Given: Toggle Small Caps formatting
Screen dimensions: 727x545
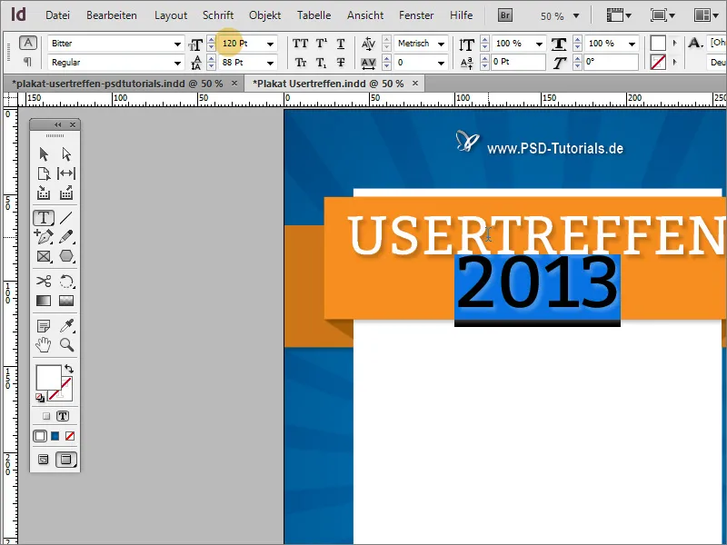Looking at the screenshot, I should click(x=301, y=62).
